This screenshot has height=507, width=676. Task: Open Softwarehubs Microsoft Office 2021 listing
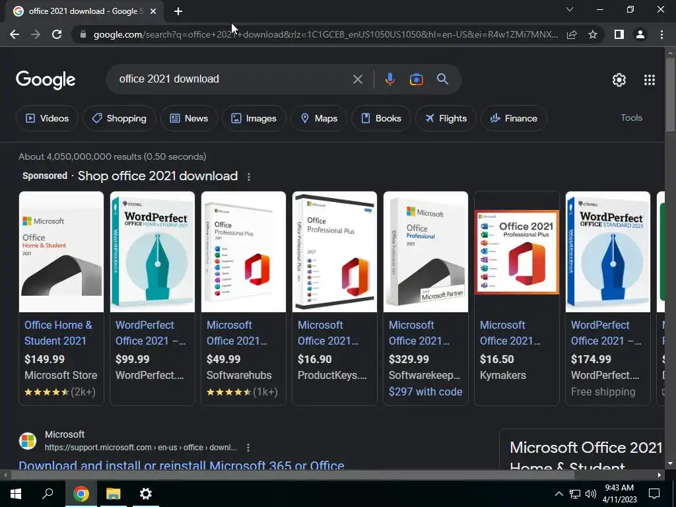click(237, 333)
